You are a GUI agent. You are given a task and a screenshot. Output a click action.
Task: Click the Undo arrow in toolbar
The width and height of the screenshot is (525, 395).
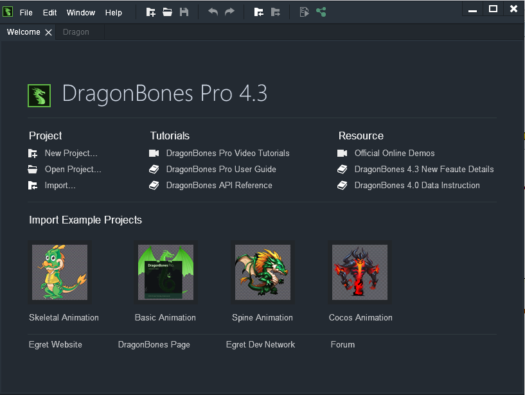[213, 12]
